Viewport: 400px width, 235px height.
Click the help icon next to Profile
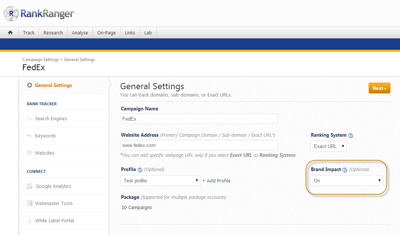tap(140, 170)
